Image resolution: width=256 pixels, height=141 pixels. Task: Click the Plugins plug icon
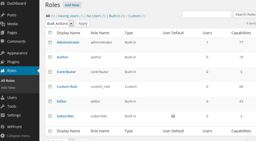pyautogui.click(x=3, y=62)
